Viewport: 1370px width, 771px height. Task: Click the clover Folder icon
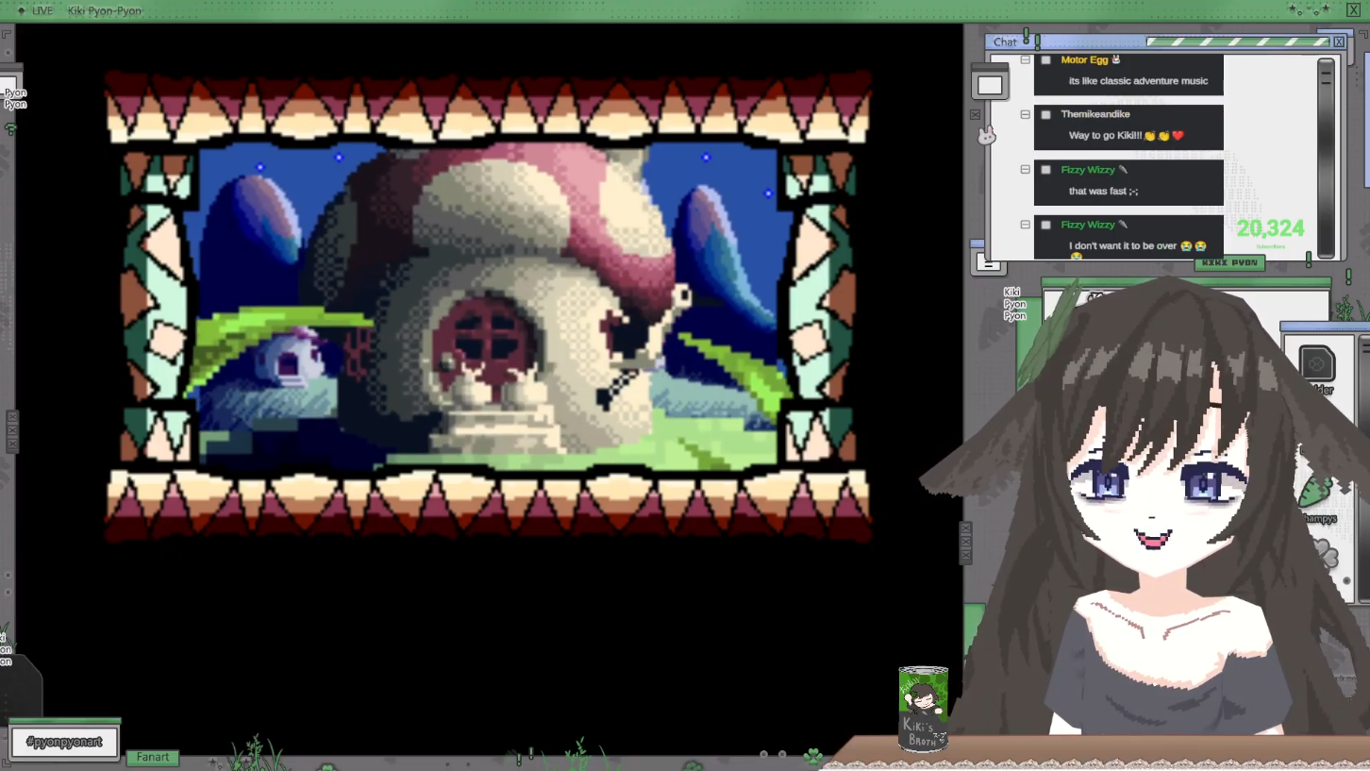[1316, 364]
